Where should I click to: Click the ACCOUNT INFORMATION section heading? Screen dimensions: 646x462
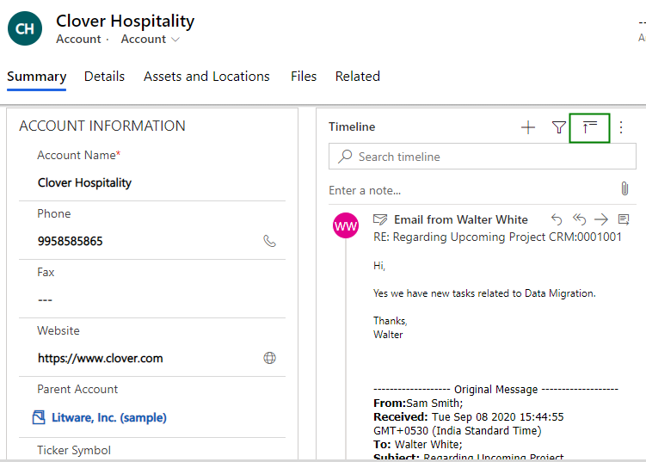coord(102,126)
